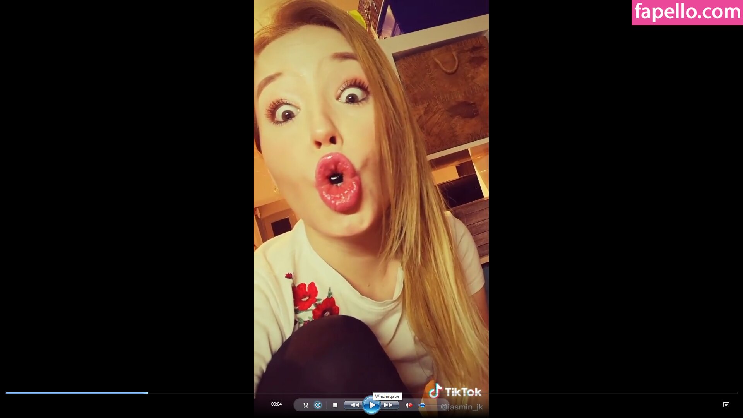Click the fapello.com pink watermark
The width and height of the screenshot is (743, 418).
(x=687, y=12)
